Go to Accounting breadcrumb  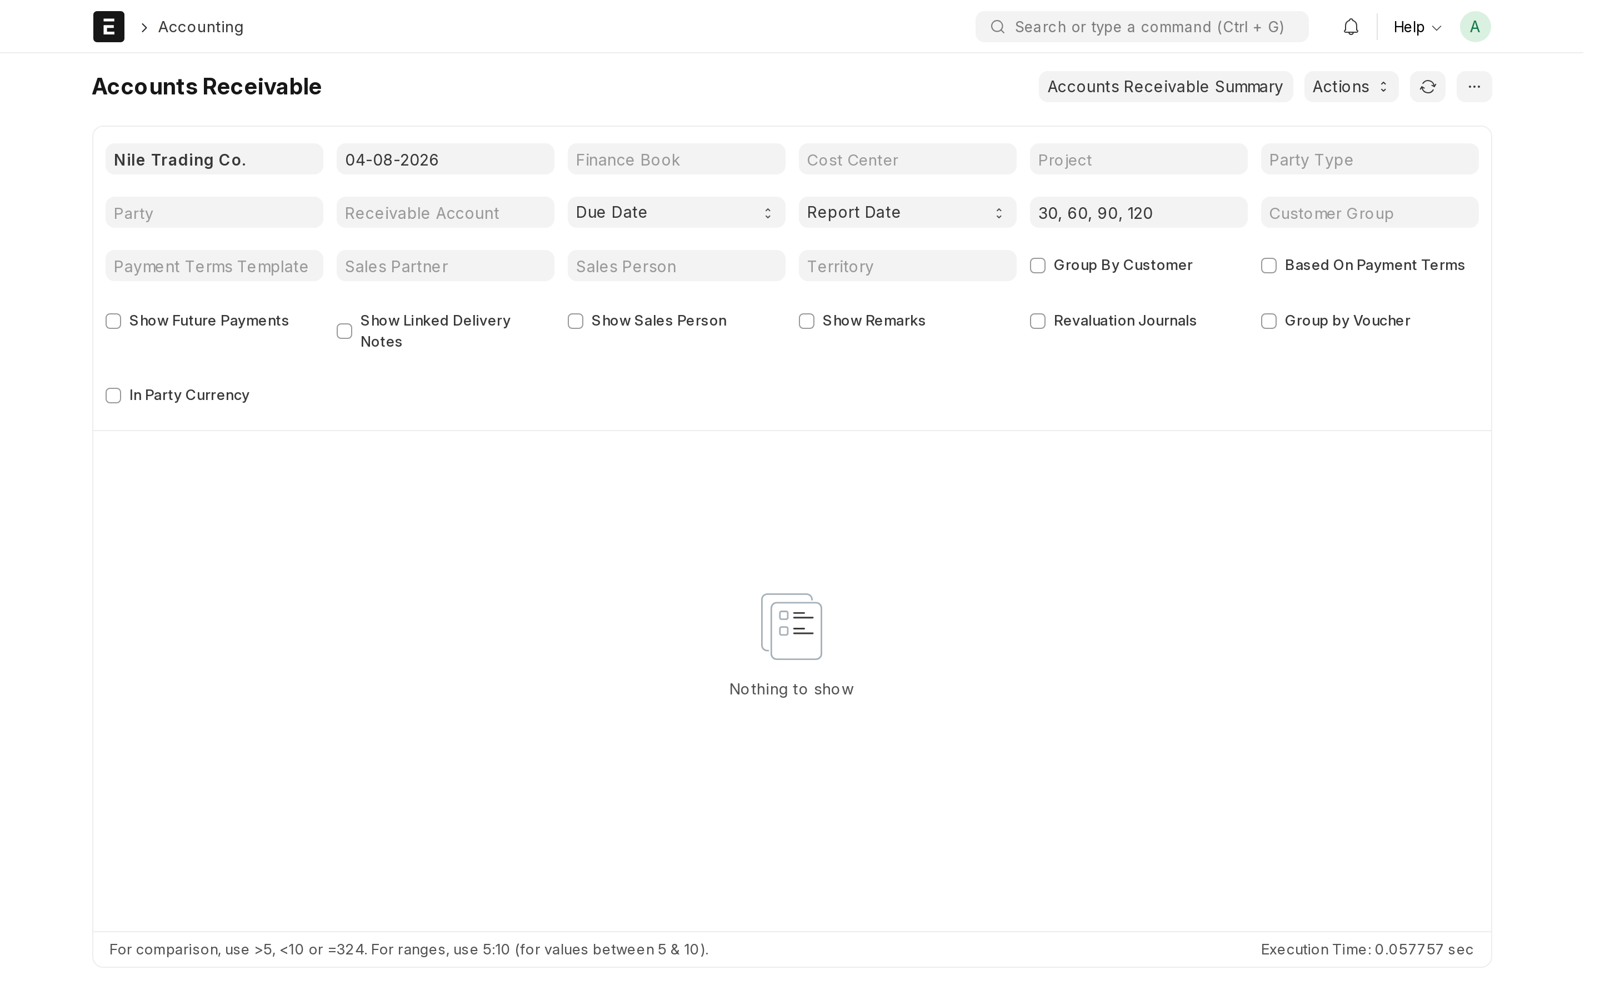point(201,27)
